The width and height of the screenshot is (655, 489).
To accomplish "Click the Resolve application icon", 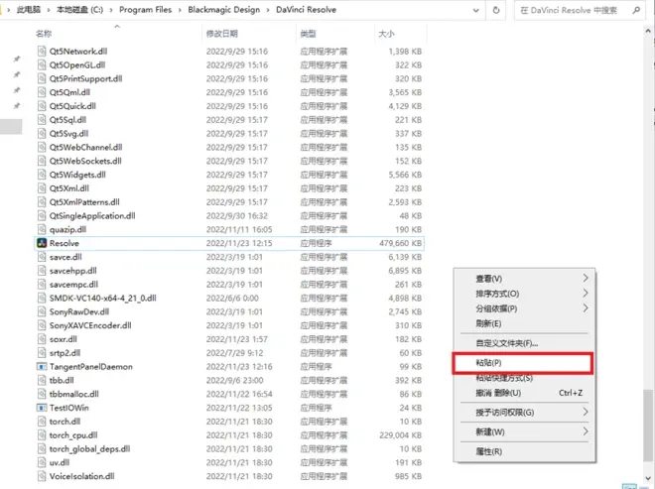I will (x=42, y=243).
